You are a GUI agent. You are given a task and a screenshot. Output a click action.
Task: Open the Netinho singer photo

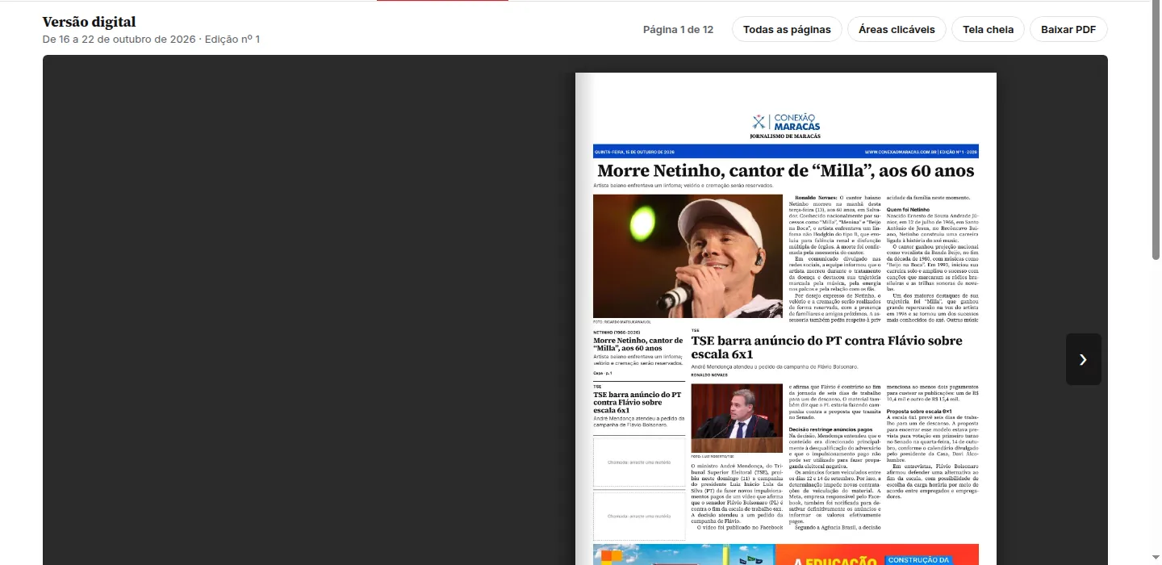pyautogui.click(x=688, y=257)
